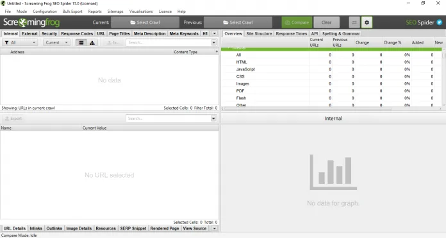Click the app icon in title bar
The image size is (446, 238).
(x=3, y=3)
